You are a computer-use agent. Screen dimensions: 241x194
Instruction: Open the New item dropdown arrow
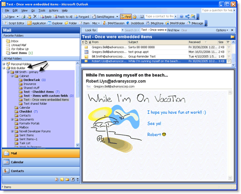pyautogui.click(x=18, y=17)
